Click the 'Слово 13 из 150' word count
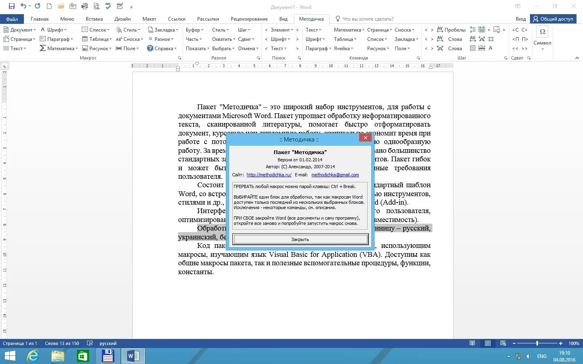Viewport: 583px width, 364px height. click(x=62, y=343)
